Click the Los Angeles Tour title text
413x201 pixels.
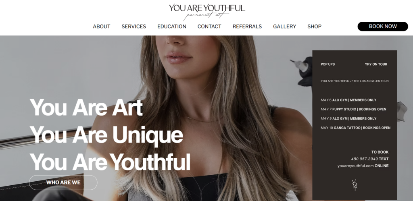355,81
